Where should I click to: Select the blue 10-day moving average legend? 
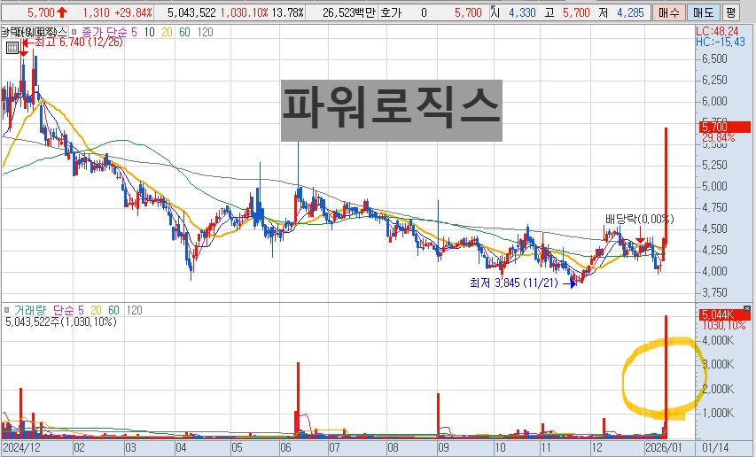pos(150,32)
